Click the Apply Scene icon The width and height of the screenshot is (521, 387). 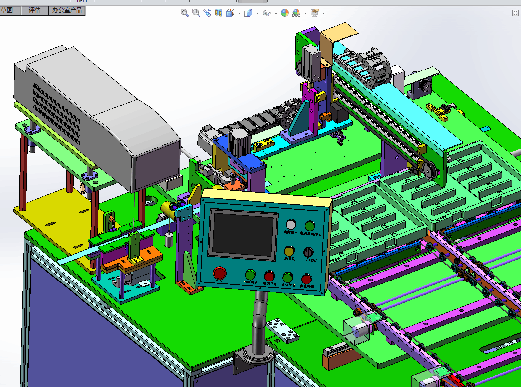[296, 13]
